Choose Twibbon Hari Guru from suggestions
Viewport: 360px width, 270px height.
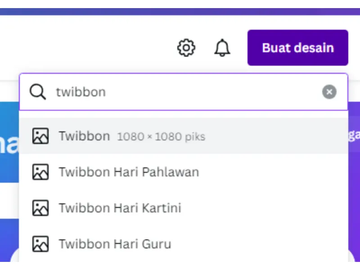click(x=115, y=244)
